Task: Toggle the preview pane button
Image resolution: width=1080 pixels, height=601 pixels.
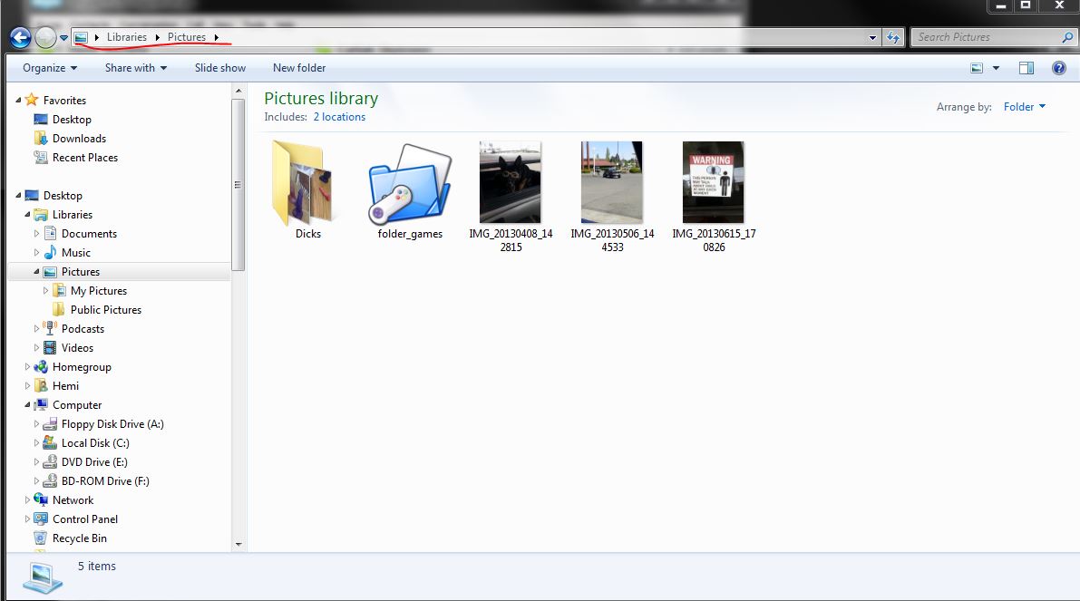Action: coord(1026,67)
